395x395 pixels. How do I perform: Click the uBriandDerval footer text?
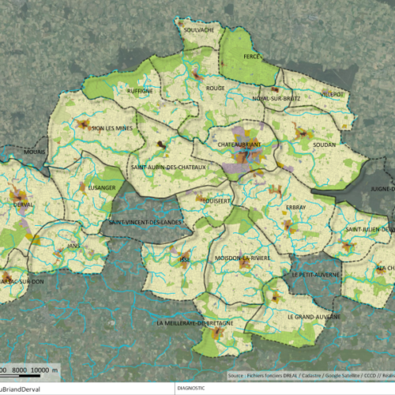tap(20, 389)
